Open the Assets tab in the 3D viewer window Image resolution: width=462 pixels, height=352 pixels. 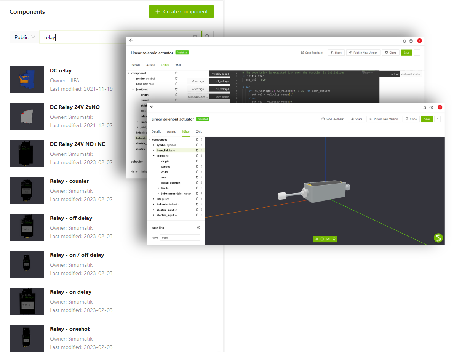[171, 131]
